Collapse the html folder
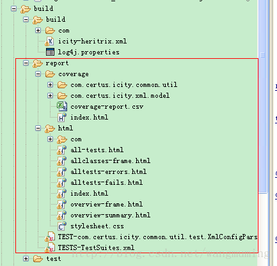Screen dimensions: 277x266 tap(38, 129)
